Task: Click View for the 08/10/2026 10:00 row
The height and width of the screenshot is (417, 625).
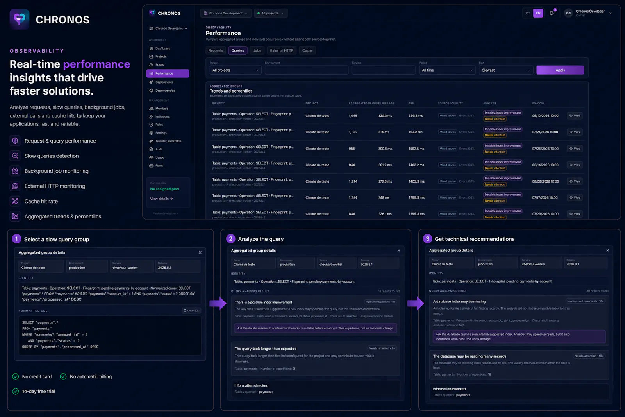Action: pos(575,116)
